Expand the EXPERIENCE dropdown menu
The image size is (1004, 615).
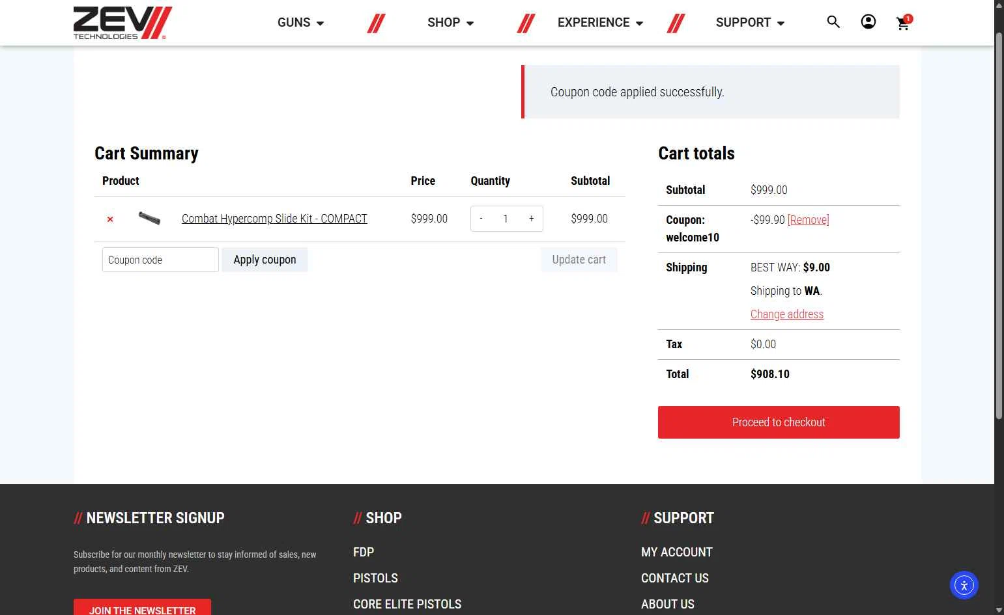pos(601,23)
